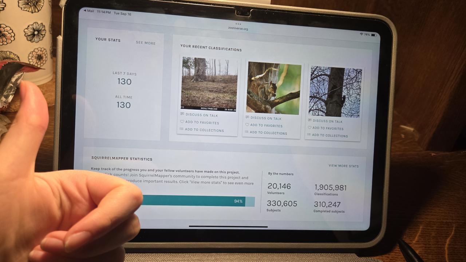Viewport: 466px width, 262px height.
Task: Tap the battery indicator showing 74%
Action: pos(370,35)
